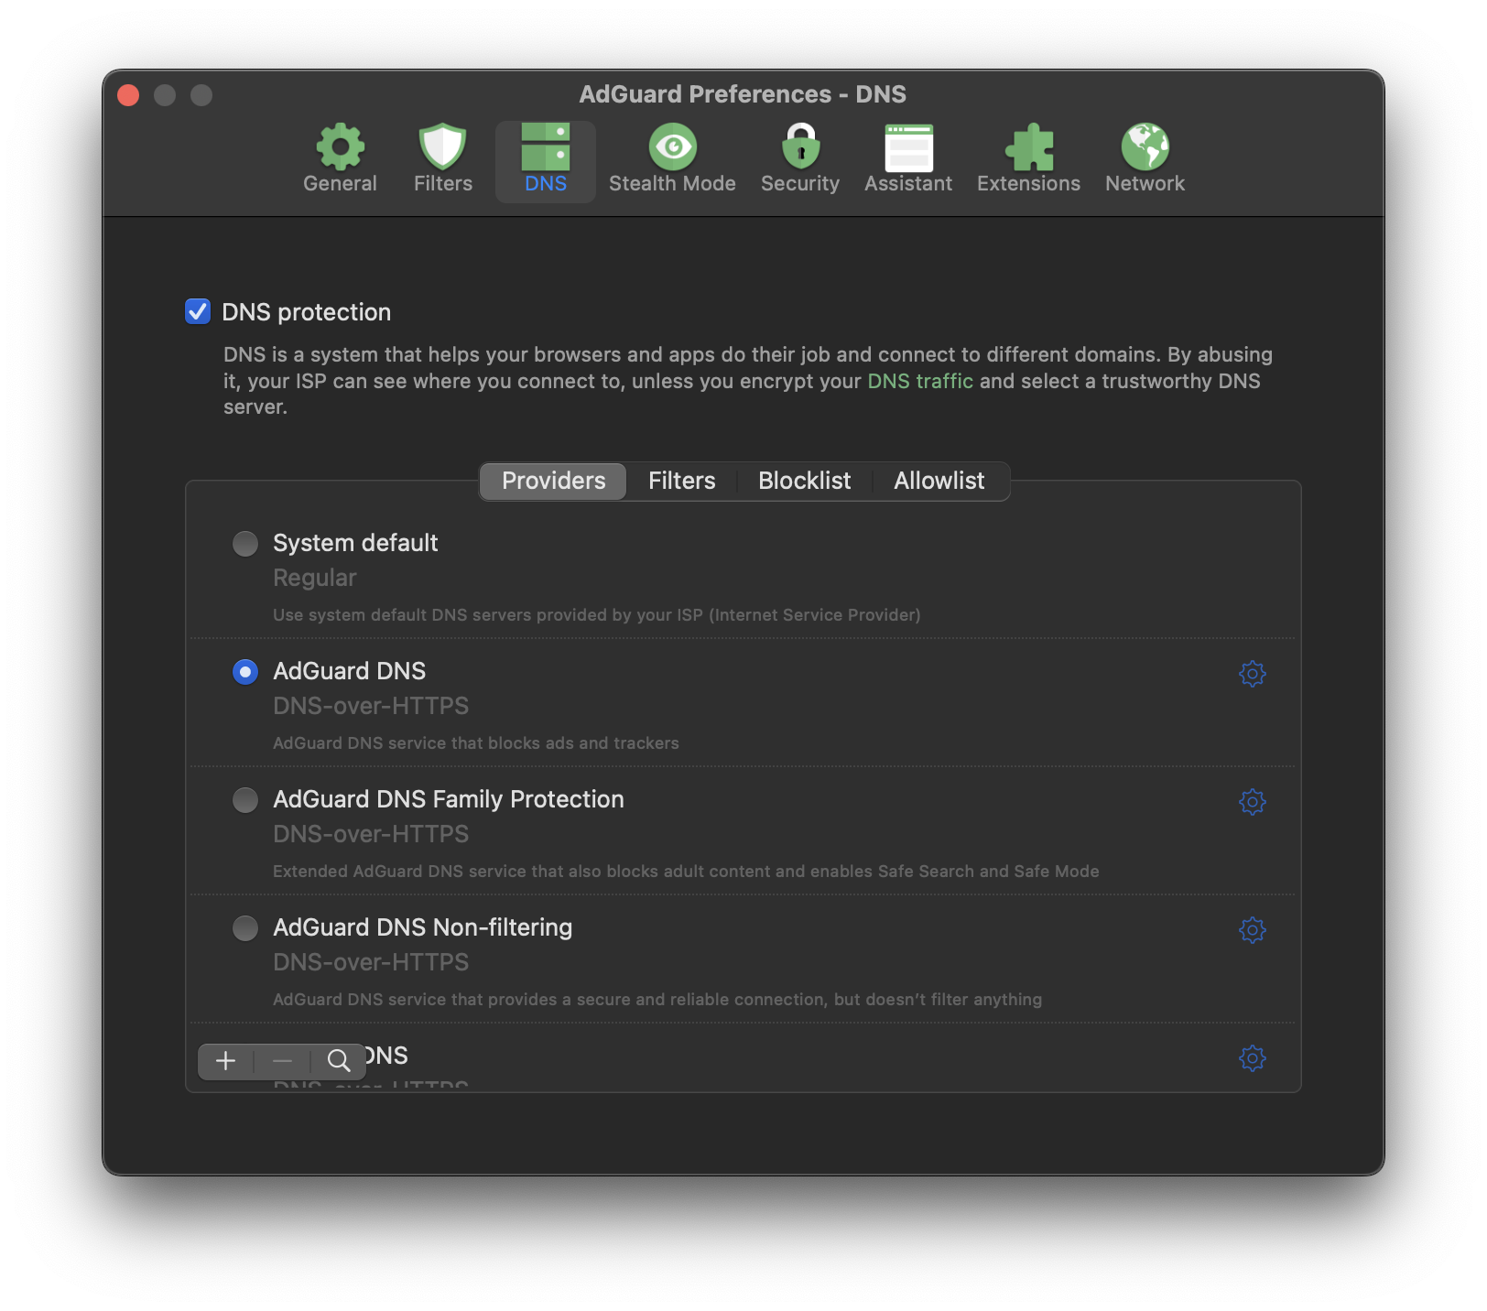Select the System default radio button

(x=244, y=543)
